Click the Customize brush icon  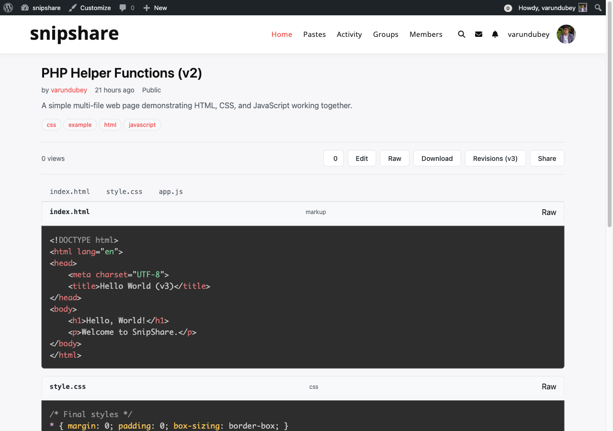point(72,8)
